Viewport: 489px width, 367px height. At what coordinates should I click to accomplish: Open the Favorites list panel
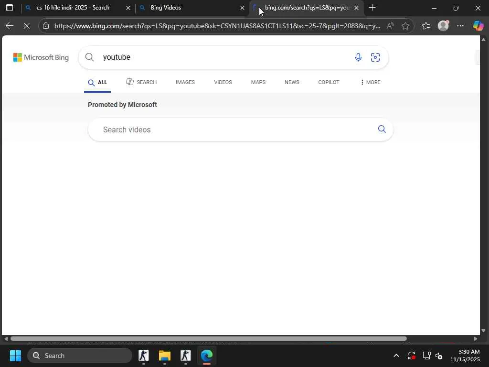[x=426, y=26]
